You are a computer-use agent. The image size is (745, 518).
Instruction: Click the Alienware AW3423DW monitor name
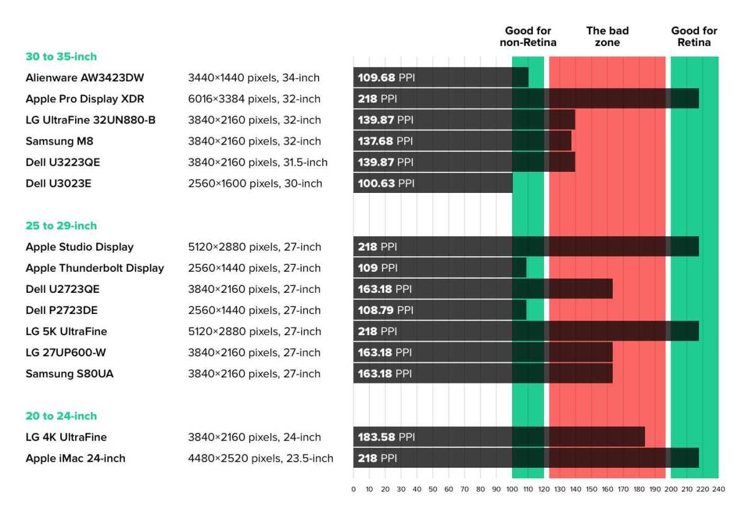(85, 78)
